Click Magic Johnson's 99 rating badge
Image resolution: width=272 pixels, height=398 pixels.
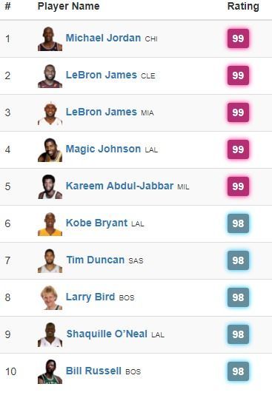click(x=238, y=149)
